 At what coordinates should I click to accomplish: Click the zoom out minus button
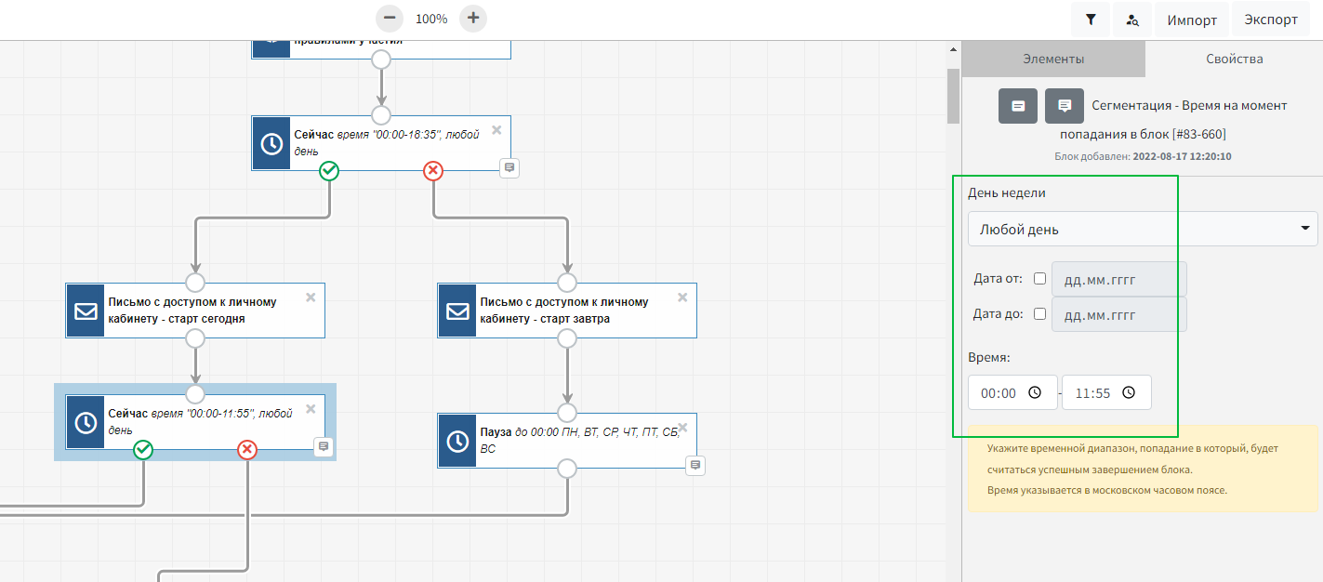pos(390,18)
